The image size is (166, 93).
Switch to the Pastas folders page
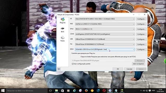click(x=63, y=39)
